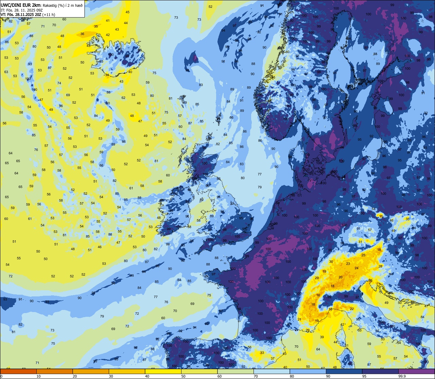Click the 30–40 golden legend swatch
Viewport: 435px width, 379px height.
pos(127,371)
